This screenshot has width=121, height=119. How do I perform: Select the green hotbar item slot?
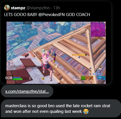coord(83,78)
